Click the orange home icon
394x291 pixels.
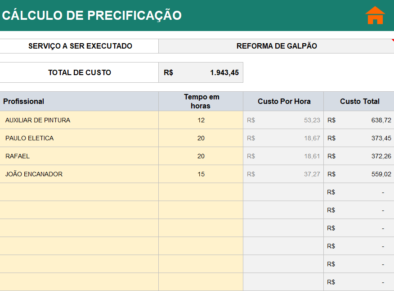375,15
